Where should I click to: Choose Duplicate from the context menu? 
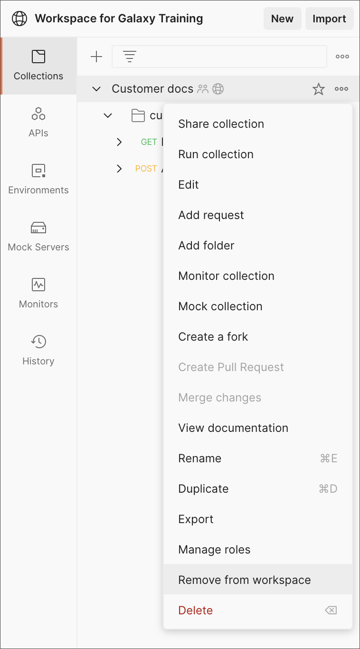click(x=258, y=489)
